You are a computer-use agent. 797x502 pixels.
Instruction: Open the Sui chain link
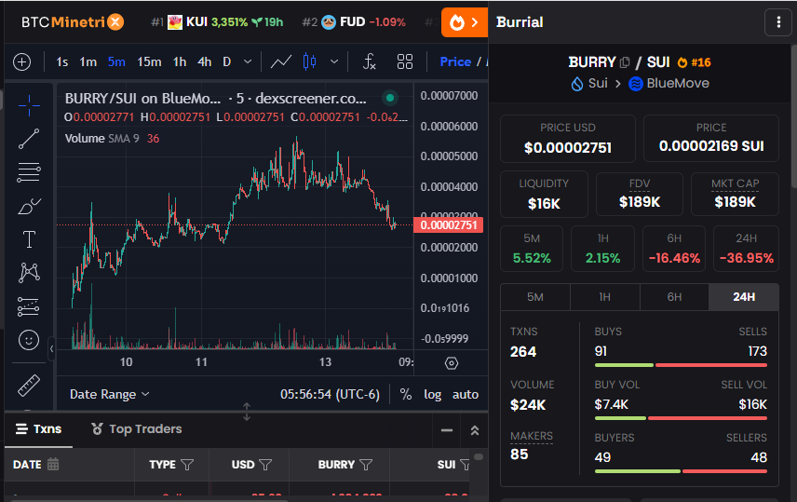(589, 84)
